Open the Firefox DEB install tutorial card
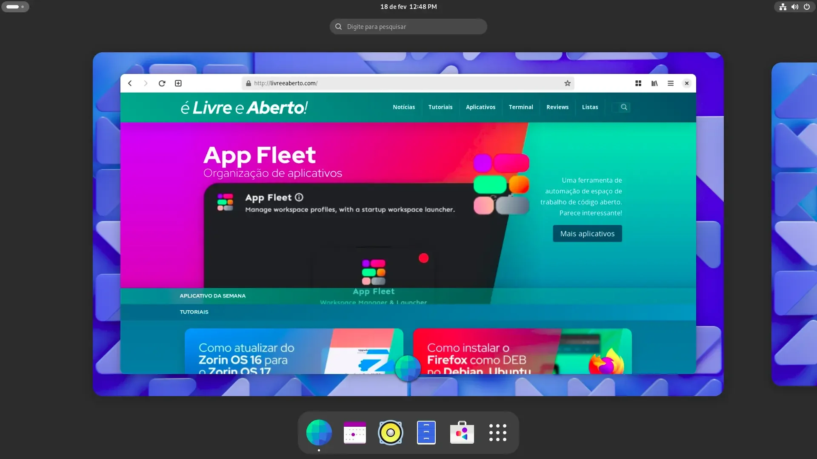This screenshot has height=459, width=817. click(x=522, y=351)
